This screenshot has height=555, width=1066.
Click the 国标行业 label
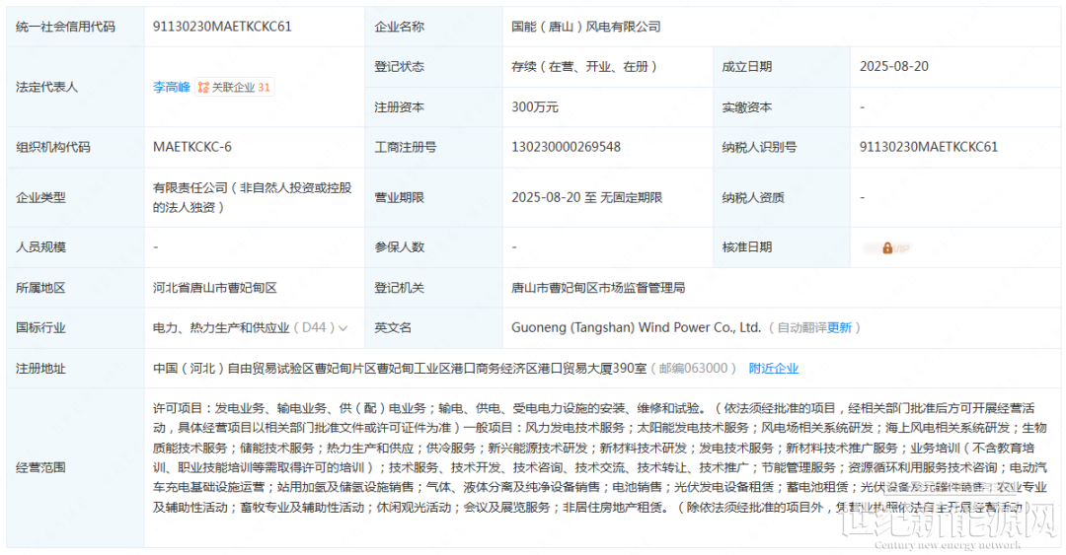point(40,328)
